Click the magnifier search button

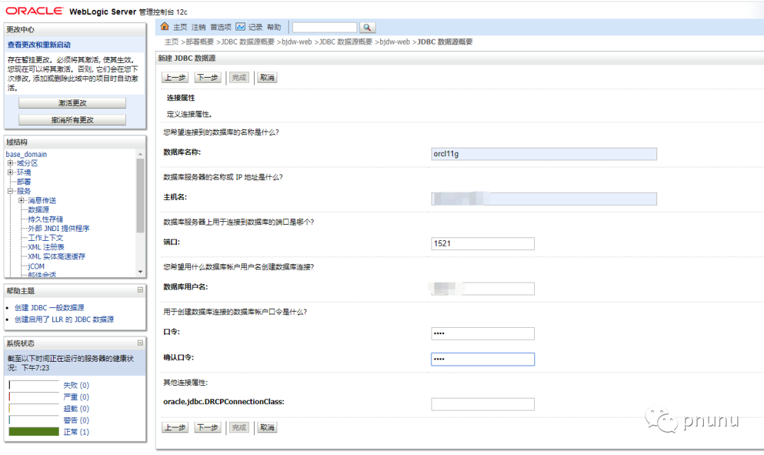coord(367,28)
